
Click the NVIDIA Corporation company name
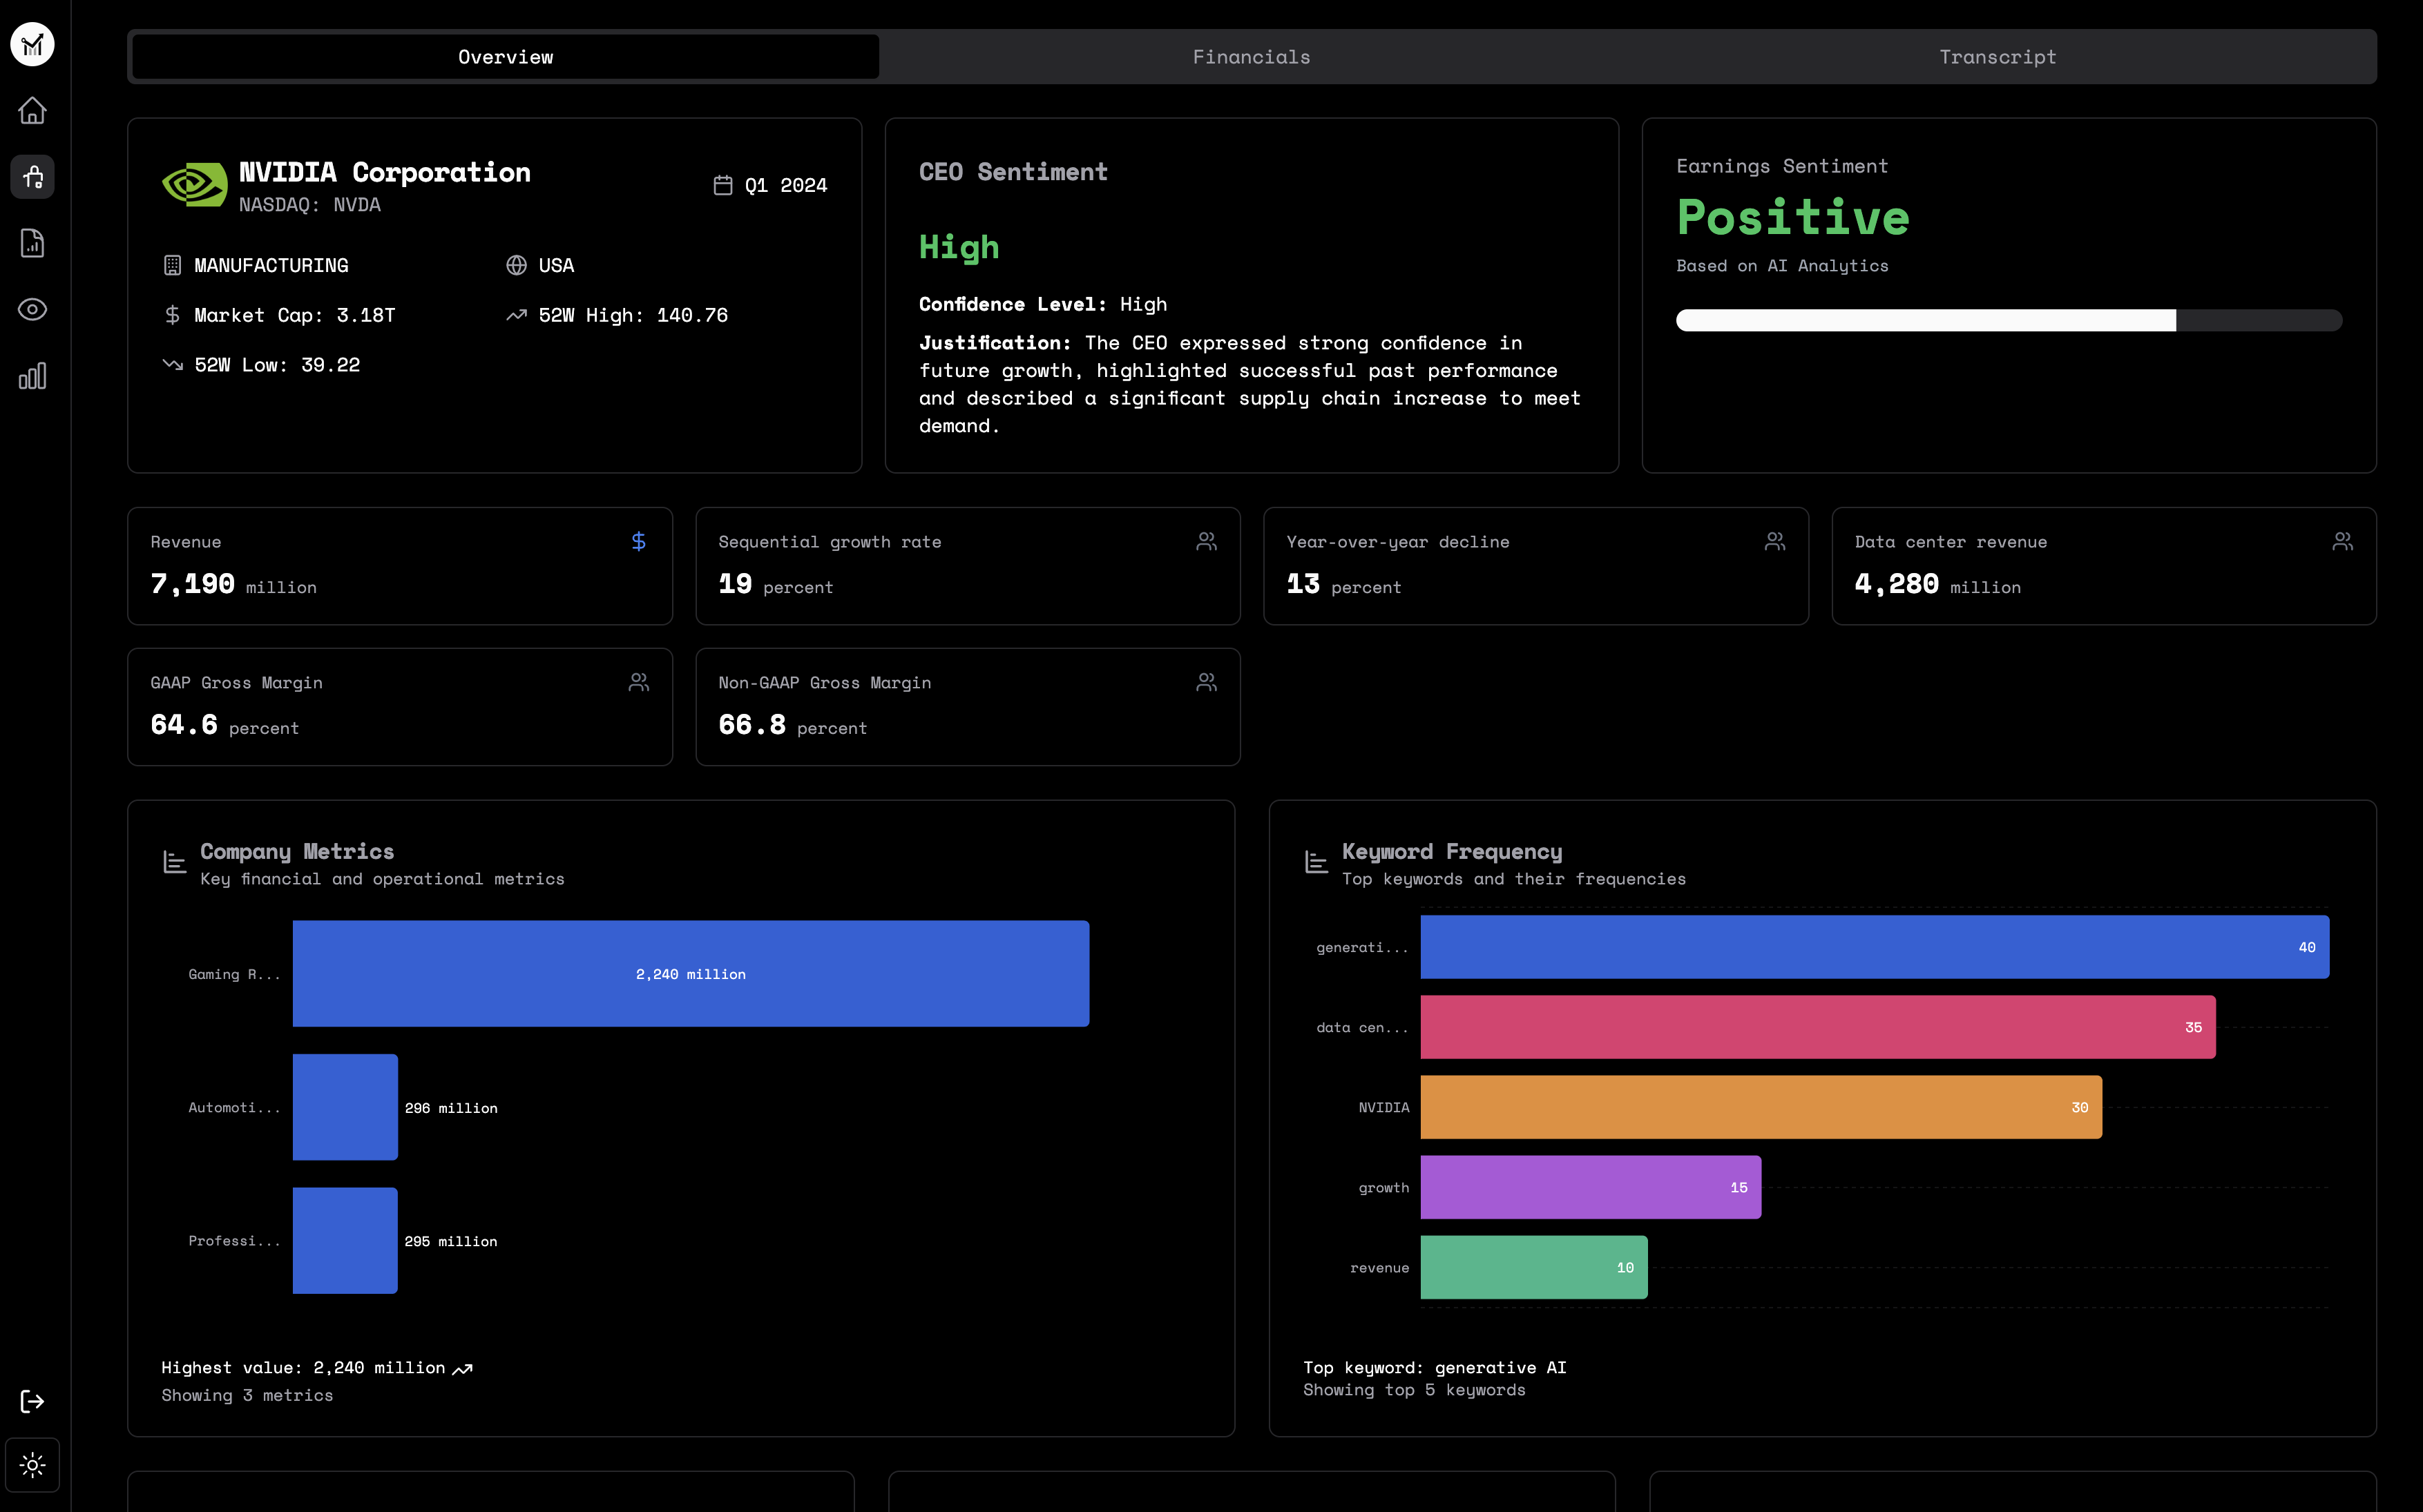point(384,172)
